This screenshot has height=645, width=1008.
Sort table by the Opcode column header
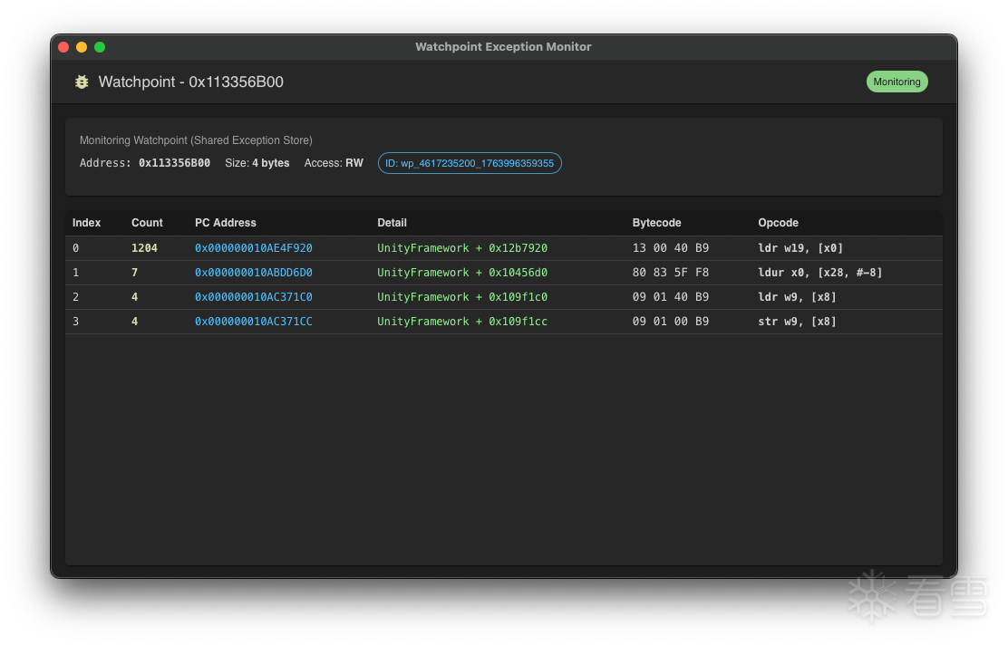[x=778, y=222]
